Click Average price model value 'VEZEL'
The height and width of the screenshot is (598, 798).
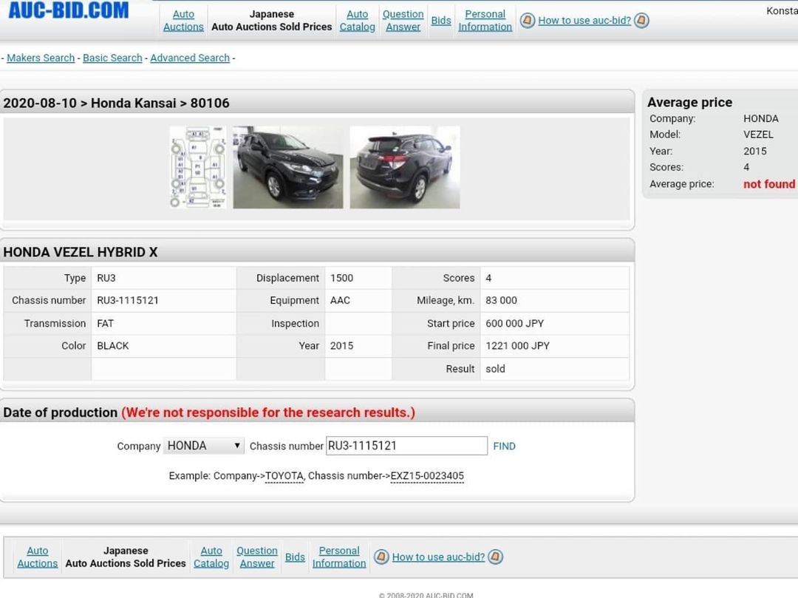click(x=758, y=135)
